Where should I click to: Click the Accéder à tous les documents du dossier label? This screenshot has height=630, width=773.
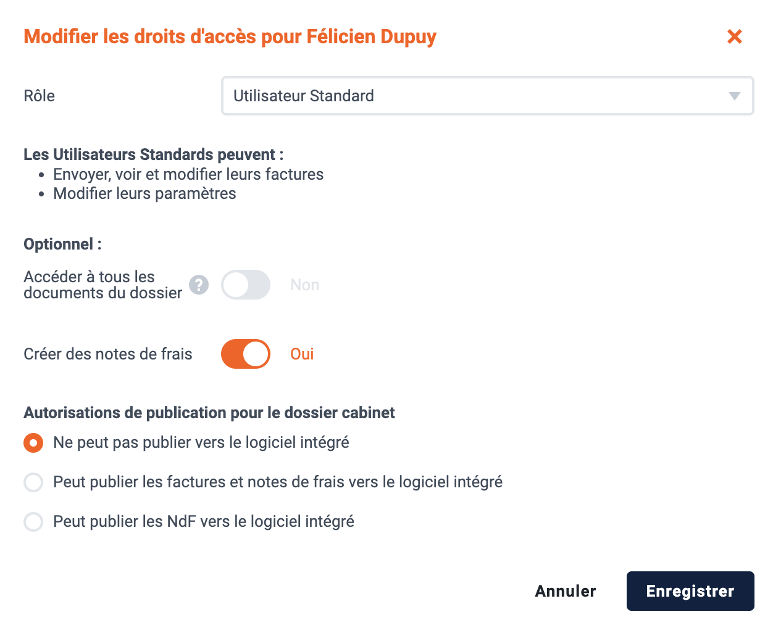tap(103, 285)
